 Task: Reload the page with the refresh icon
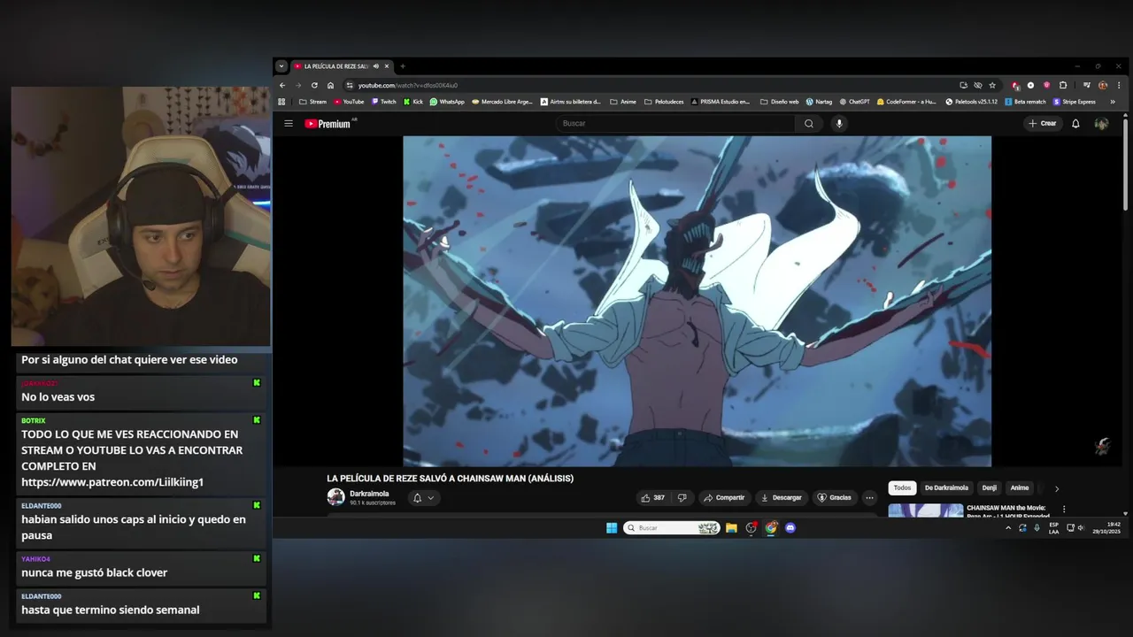coord(314,85)
